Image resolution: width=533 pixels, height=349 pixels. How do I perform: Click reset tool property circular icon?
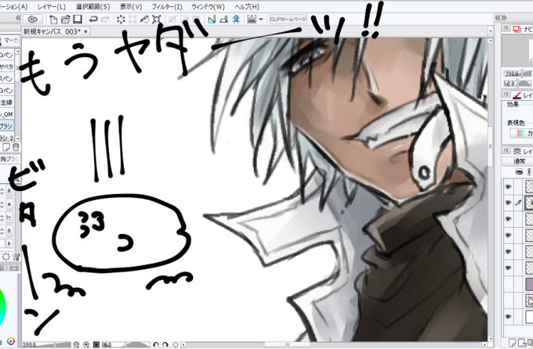(6, 257)
